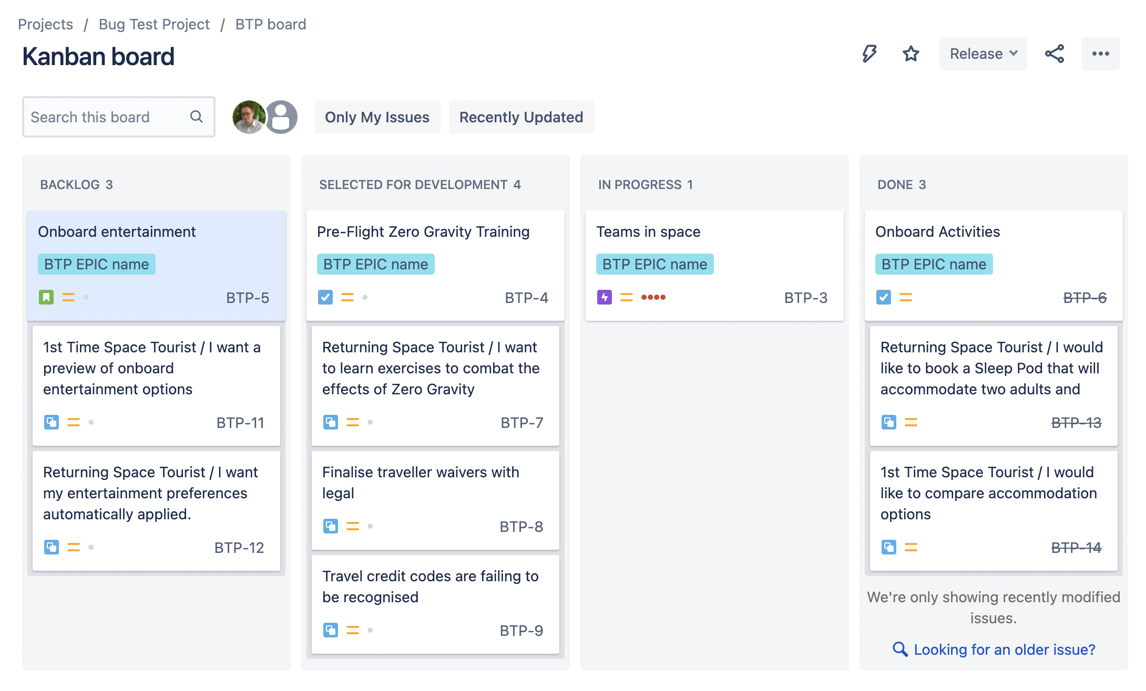Star this board as favorite

[910, 54]
